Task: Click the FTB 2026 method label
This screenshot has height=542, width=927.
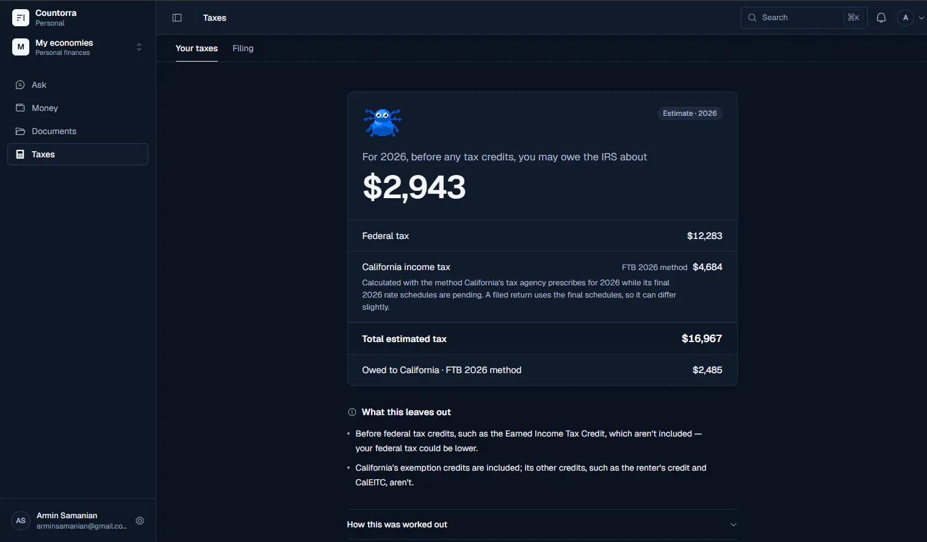Action: tap(654, 268)
